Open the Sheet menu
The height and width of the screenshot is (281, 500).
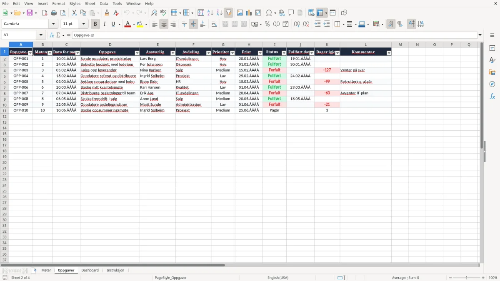[90, 3]
